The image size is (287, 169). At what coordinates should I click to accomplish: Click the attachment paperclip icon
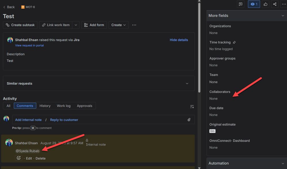(x=189, y=120)
